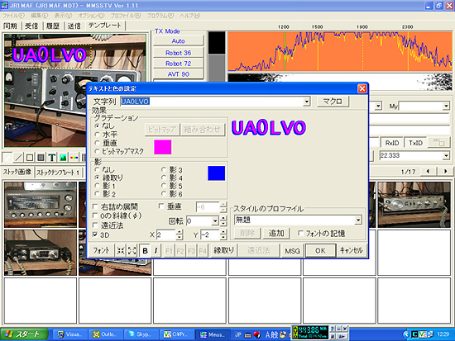This screenshot has width=455, height=341.
Task: Click the OK button
Action: pos(320,251)
